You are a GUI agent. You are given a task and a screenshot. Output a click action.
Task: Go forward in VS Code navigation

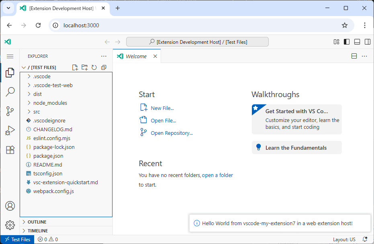pyautogui.click(x=118, y=42)
